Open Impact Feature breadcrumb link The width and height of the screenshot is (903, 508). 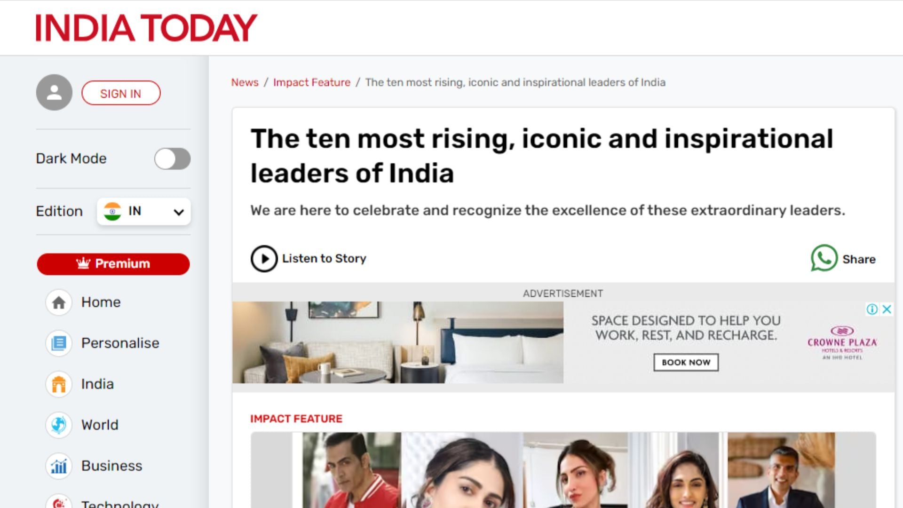pos(312,82)
